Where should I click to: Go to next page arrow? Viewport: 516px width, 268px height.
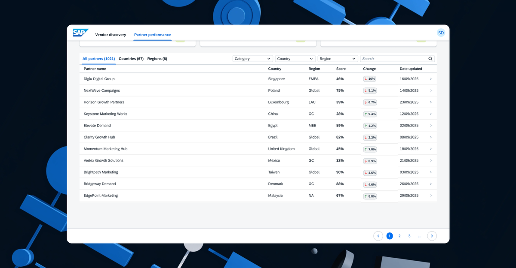pos(432,236)
